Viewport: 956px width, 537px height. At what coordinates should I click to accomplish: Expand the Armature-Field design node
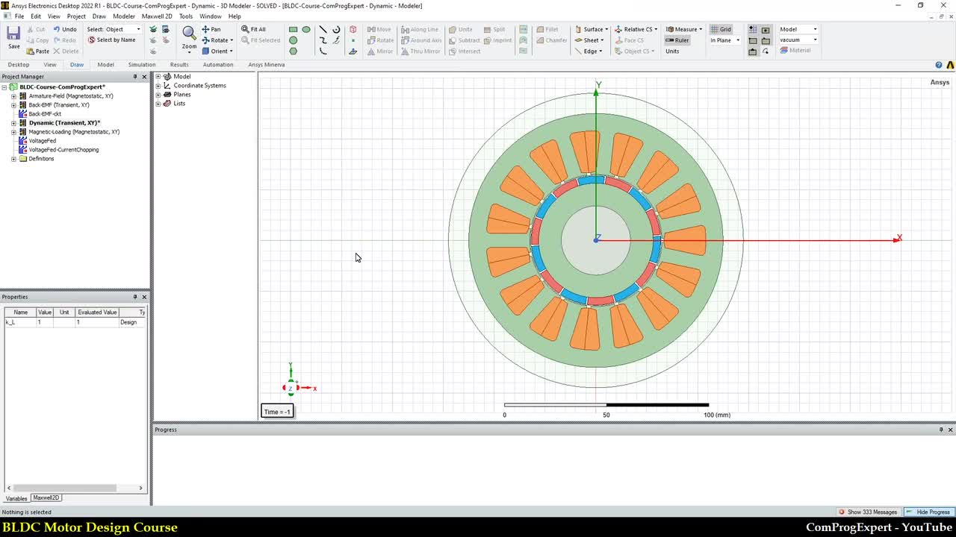tap(13, 96)
